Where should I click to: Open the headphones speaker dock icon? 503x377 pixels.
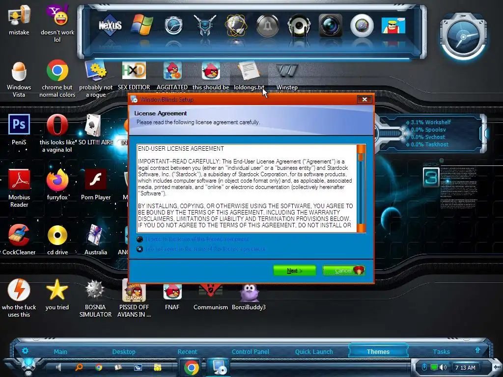[x=299, y=26]
